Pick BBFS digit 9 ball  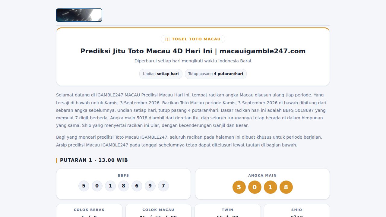[150, 186]
